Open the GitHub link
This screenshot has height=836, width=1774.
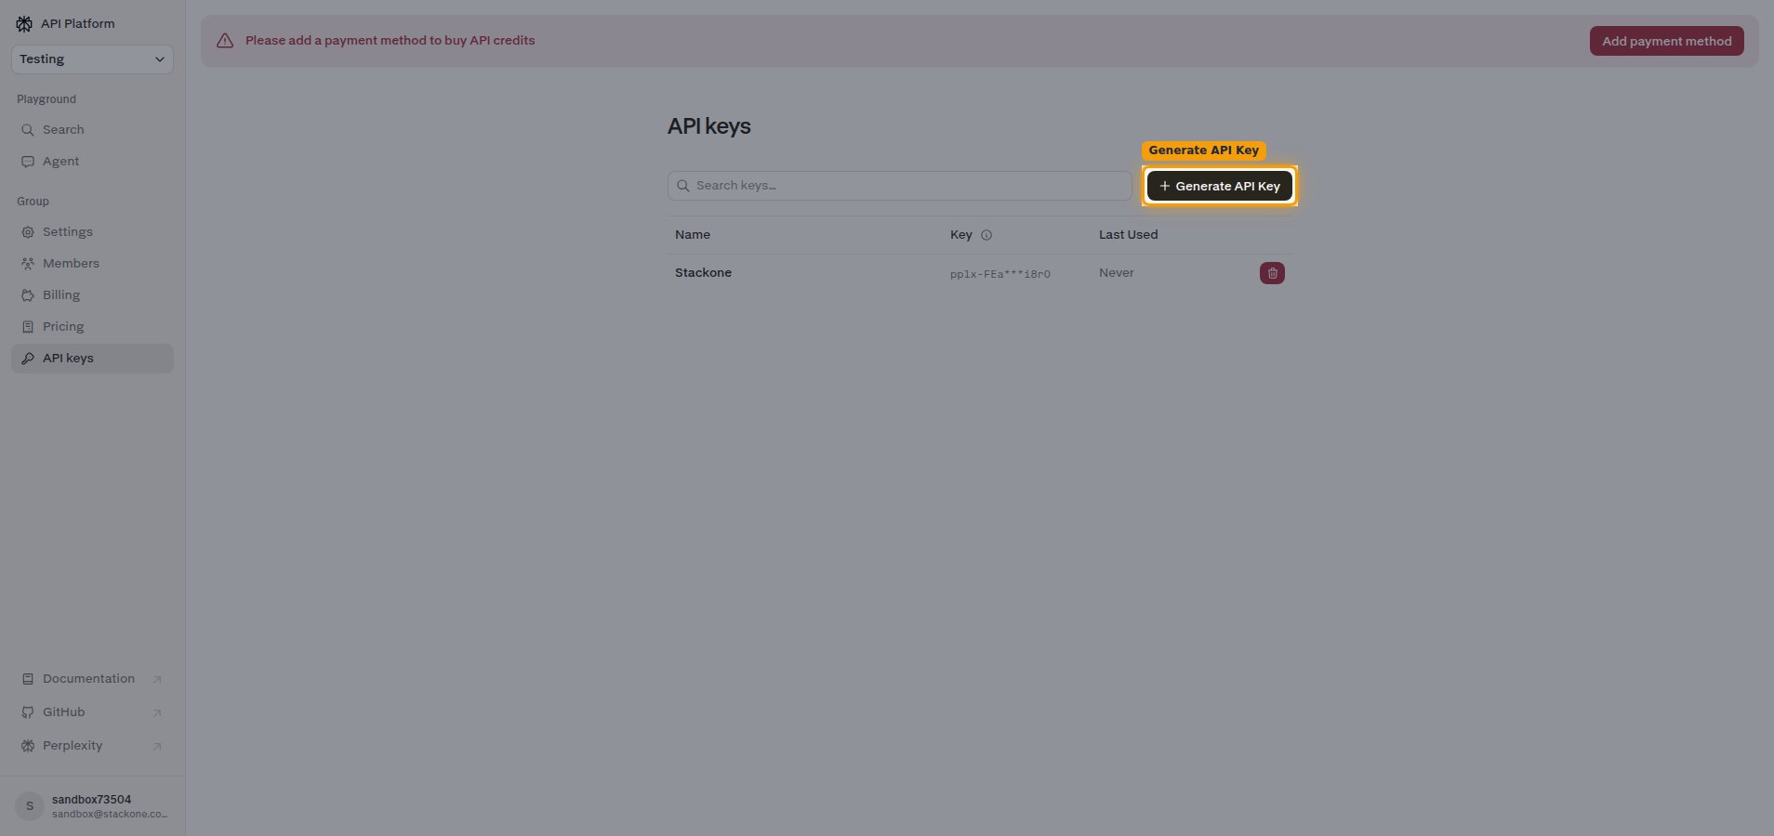click(x=92, y=712)
